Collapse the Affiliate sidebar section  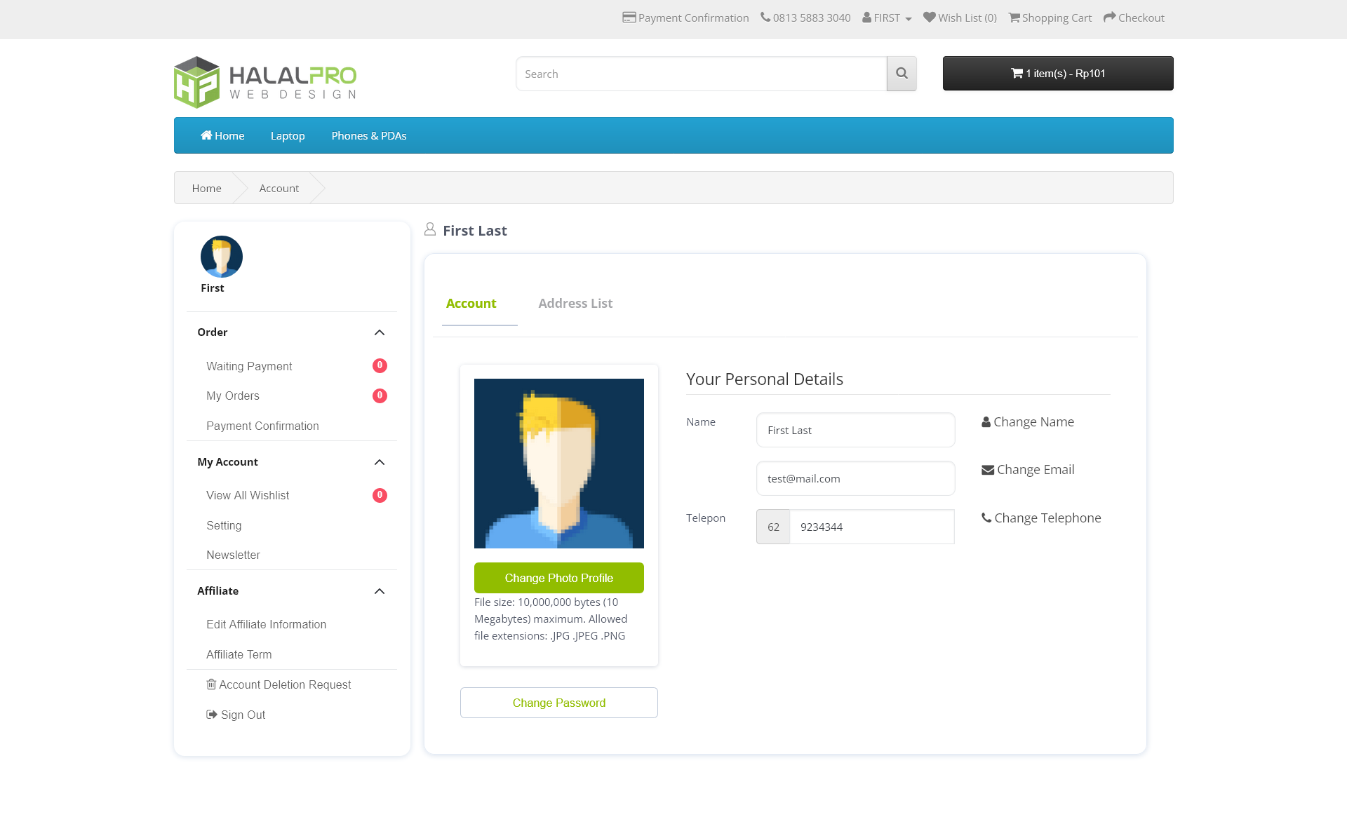click(380, 591)
